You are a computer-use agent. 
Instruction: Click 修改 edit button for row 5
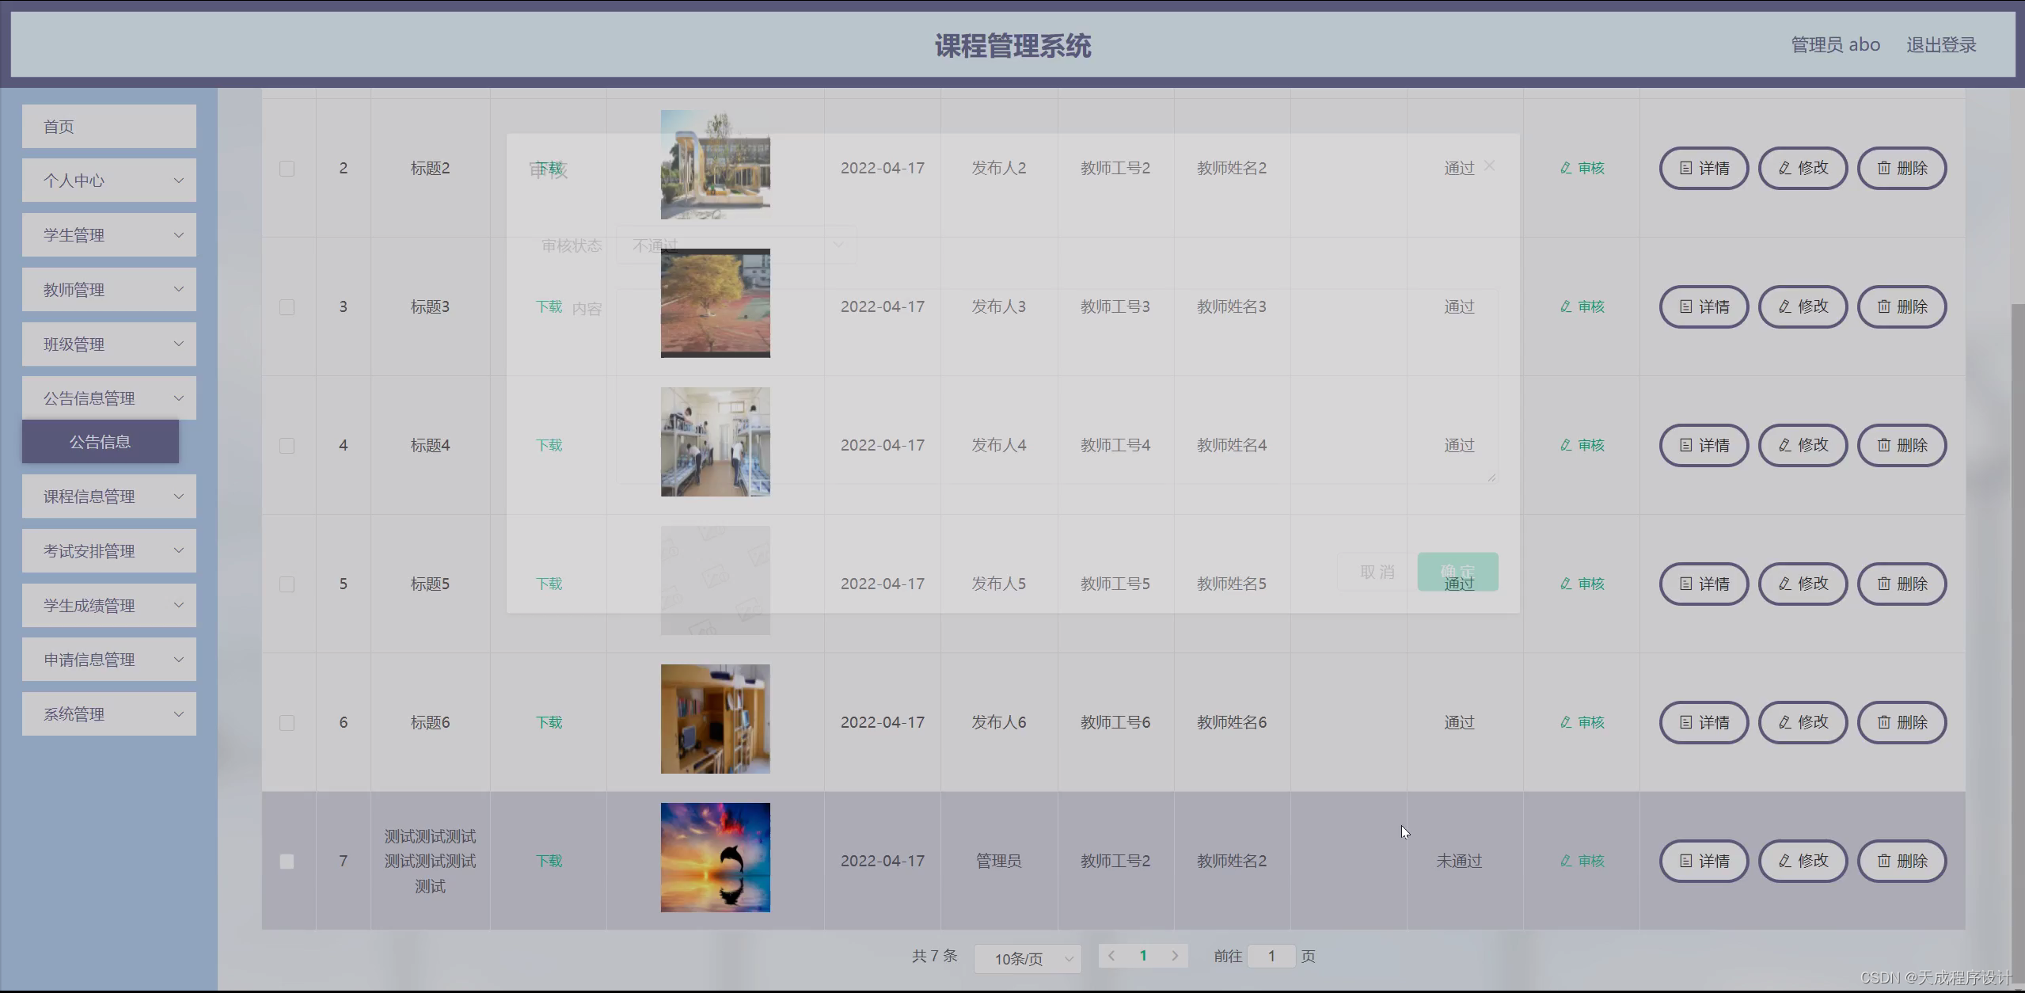point(1803,584)
